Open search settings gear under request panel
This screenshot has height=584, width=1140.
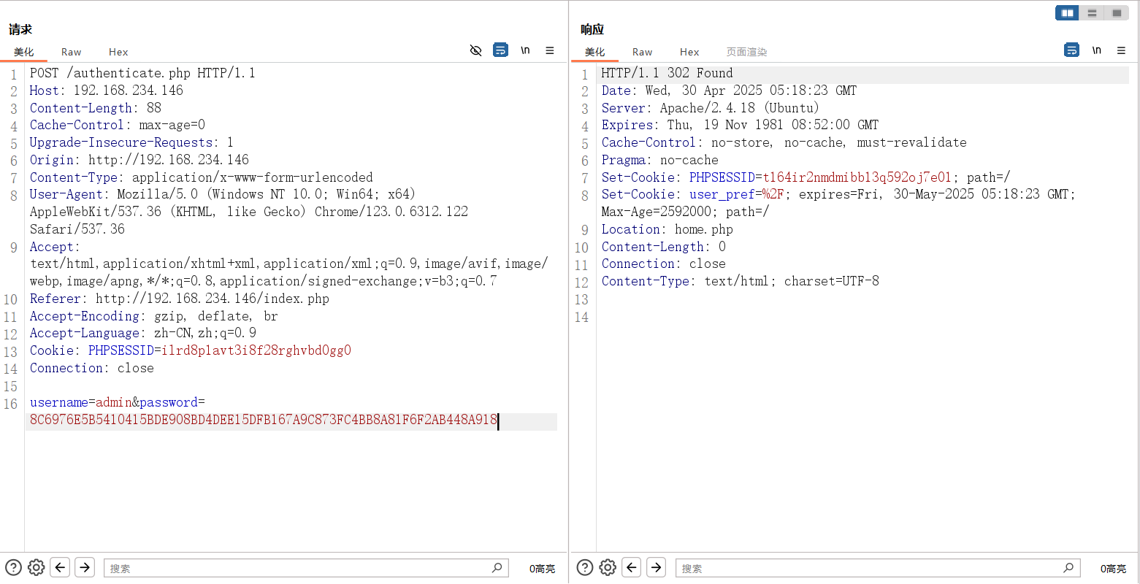pos(37,567)
